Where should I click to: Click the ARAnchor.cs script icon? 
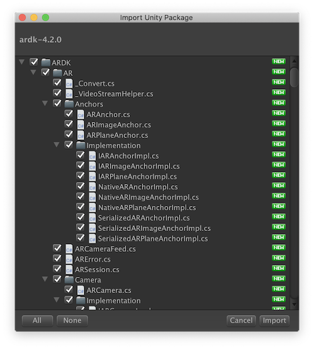point(80,114)
